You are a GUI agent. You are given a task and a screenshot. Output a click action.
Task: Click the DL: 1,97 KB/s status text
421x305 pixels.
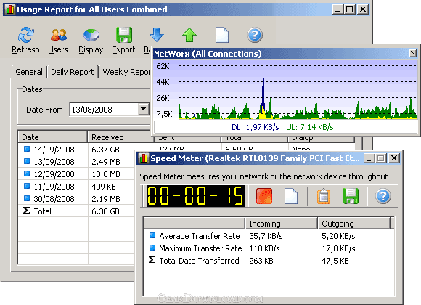pos(256,127)
